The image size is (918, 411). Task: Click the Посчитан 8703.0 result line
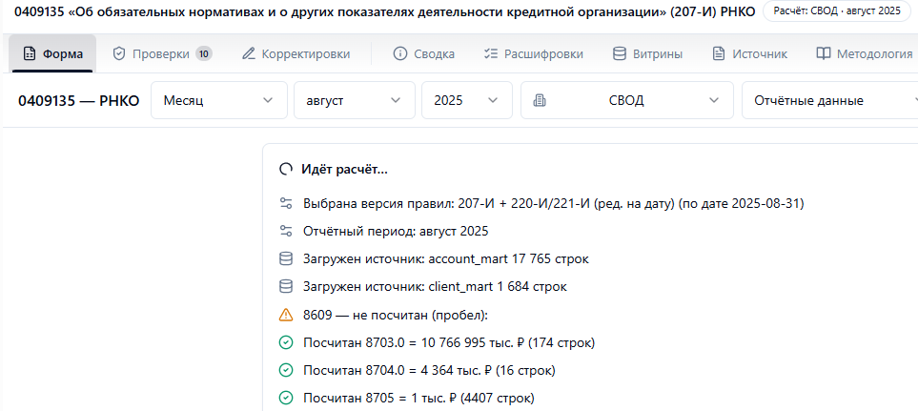pos(449,342)
